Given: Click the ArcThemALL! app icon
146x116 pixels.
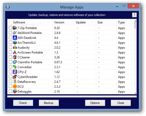Looking at the screenshot, I should click(x=15, y=42).
